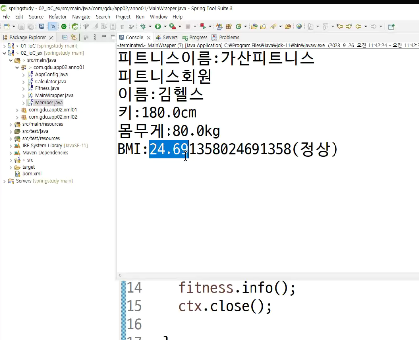
Task: Click the green Spring leaf toolbar icon
Action: point(75,26)
